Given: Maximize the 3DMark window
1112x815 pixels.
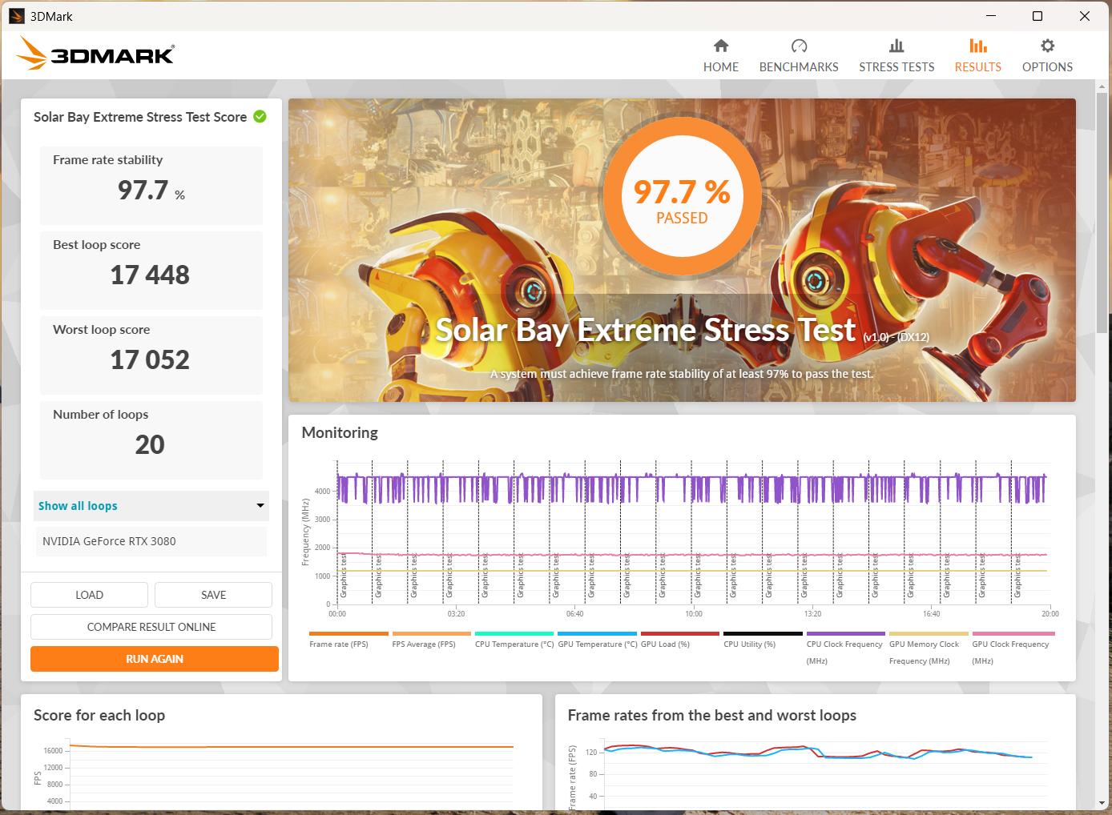Looking at the screenshot, I should pos(1037,16).
